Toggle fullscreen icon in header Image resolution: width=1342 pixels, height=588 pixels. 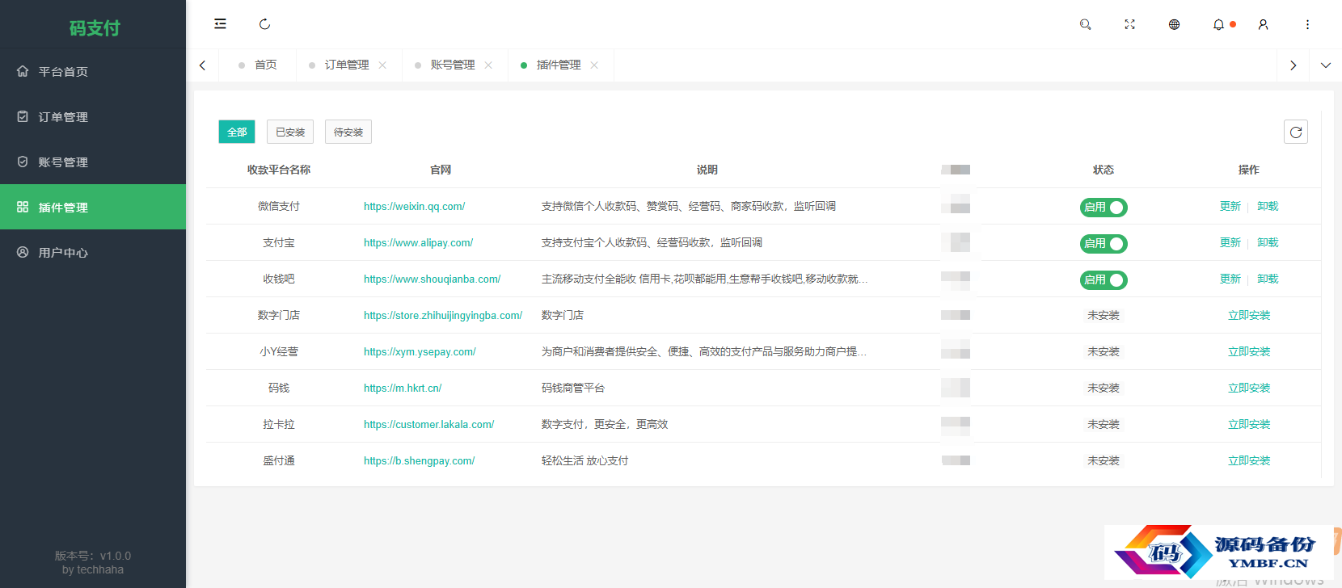pos(1130,24)
